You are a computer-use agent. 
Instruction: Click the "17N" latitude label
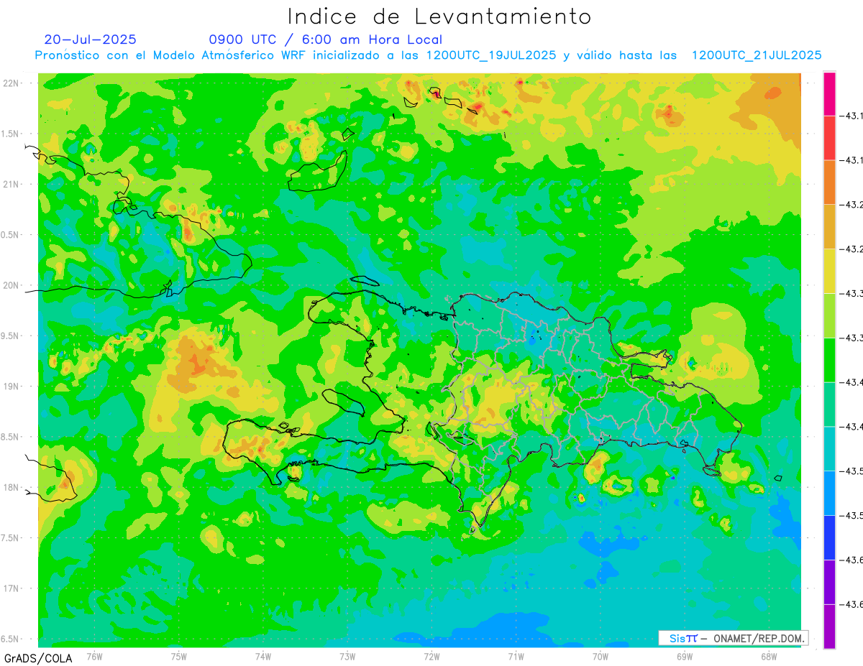[x=11, y=588]
